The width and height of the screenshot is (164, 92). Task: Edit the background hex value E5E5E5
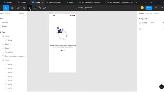pos(144,23)
